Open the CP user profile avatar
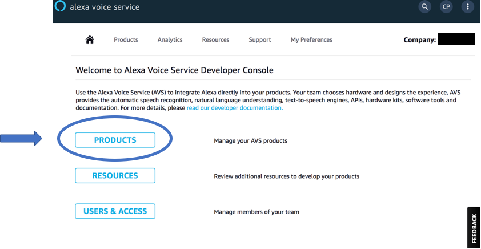 [446, 6]
